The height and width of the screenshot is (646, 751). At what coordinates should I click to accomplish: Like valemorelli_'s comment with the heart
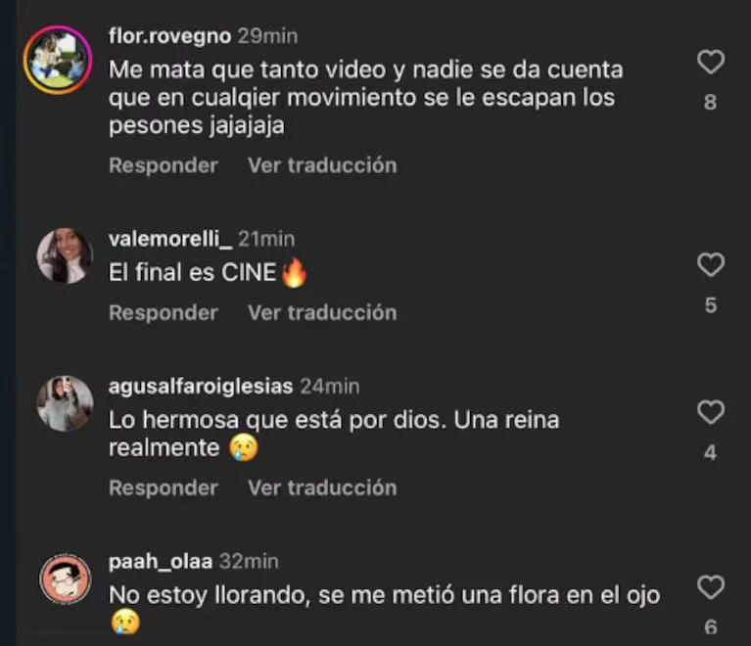coord(711,265)
